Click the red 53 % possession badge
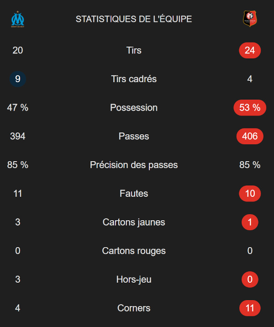274x327 pixels. click(250, 108)
